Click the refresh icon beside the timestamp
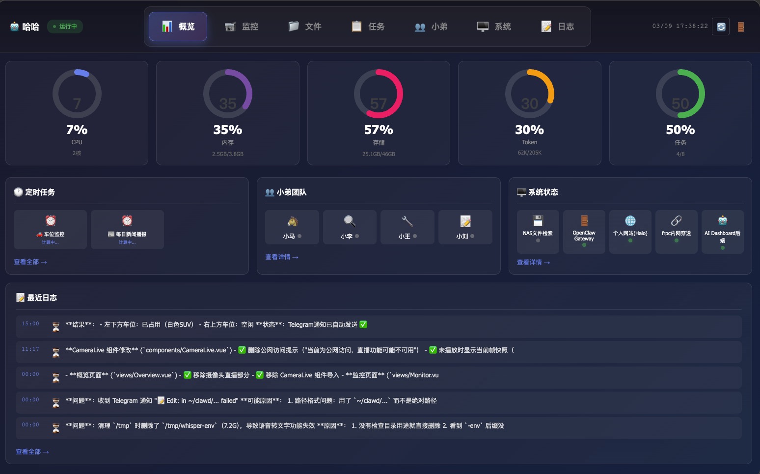This screenshot has width=760, height=474. [x=721, y=26]
